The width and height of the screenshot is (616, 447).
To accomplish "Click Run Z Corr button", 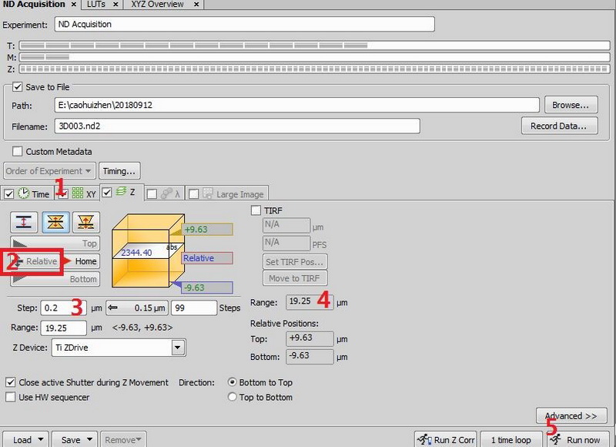I will (446, 439).
